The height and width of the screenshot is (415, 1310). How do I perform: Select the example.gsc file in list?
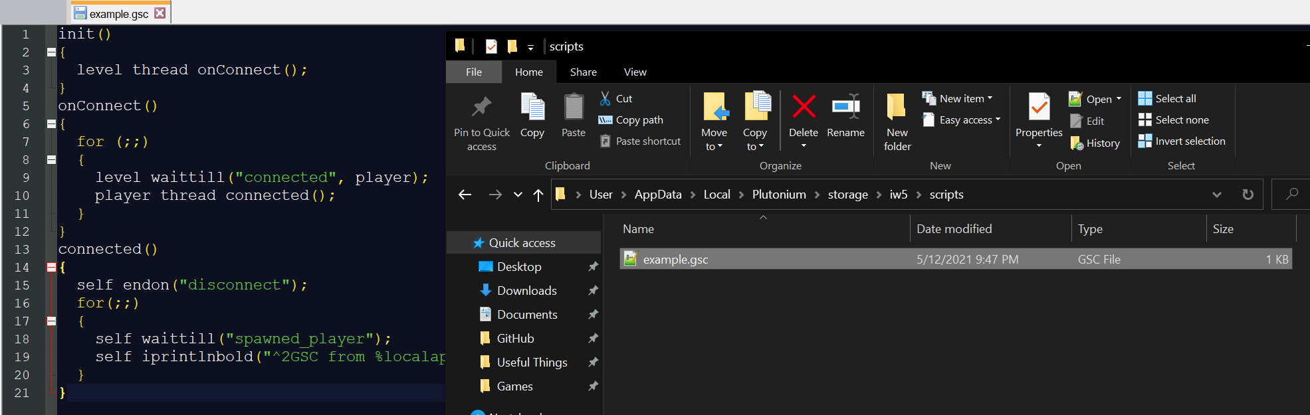coord(955,259)
